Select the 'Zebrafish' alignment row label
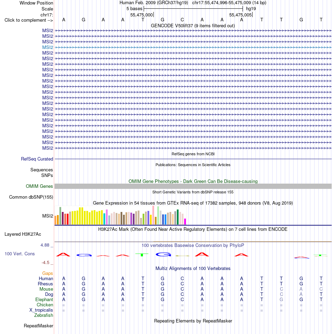Image resolution: width=332 pixels, height=334 pixels. [44, 315]
